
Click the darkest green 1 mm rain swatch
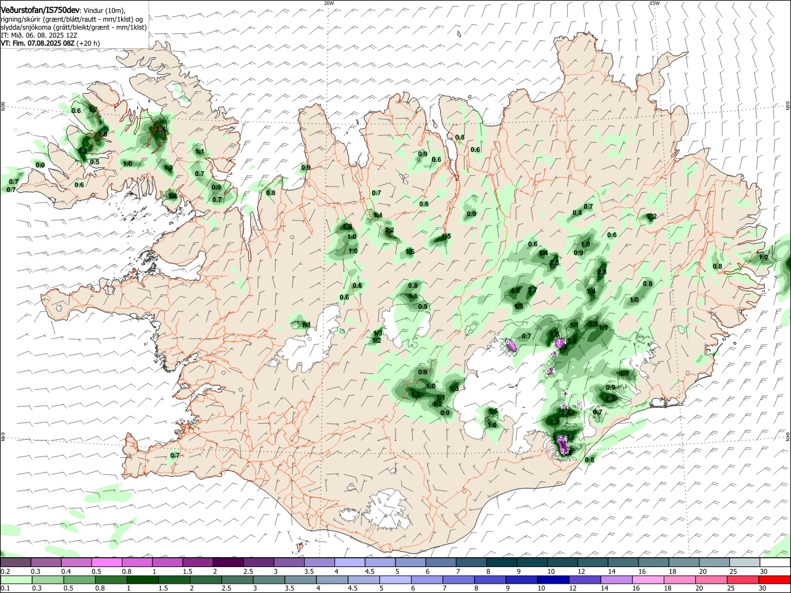tap(142, 580)
